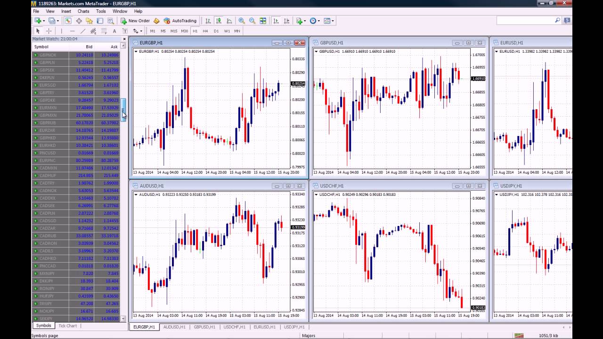Select the Text tool labeled A
Image resolution: width=603 pixels, height=339 pixels.
tap(114, 31)
